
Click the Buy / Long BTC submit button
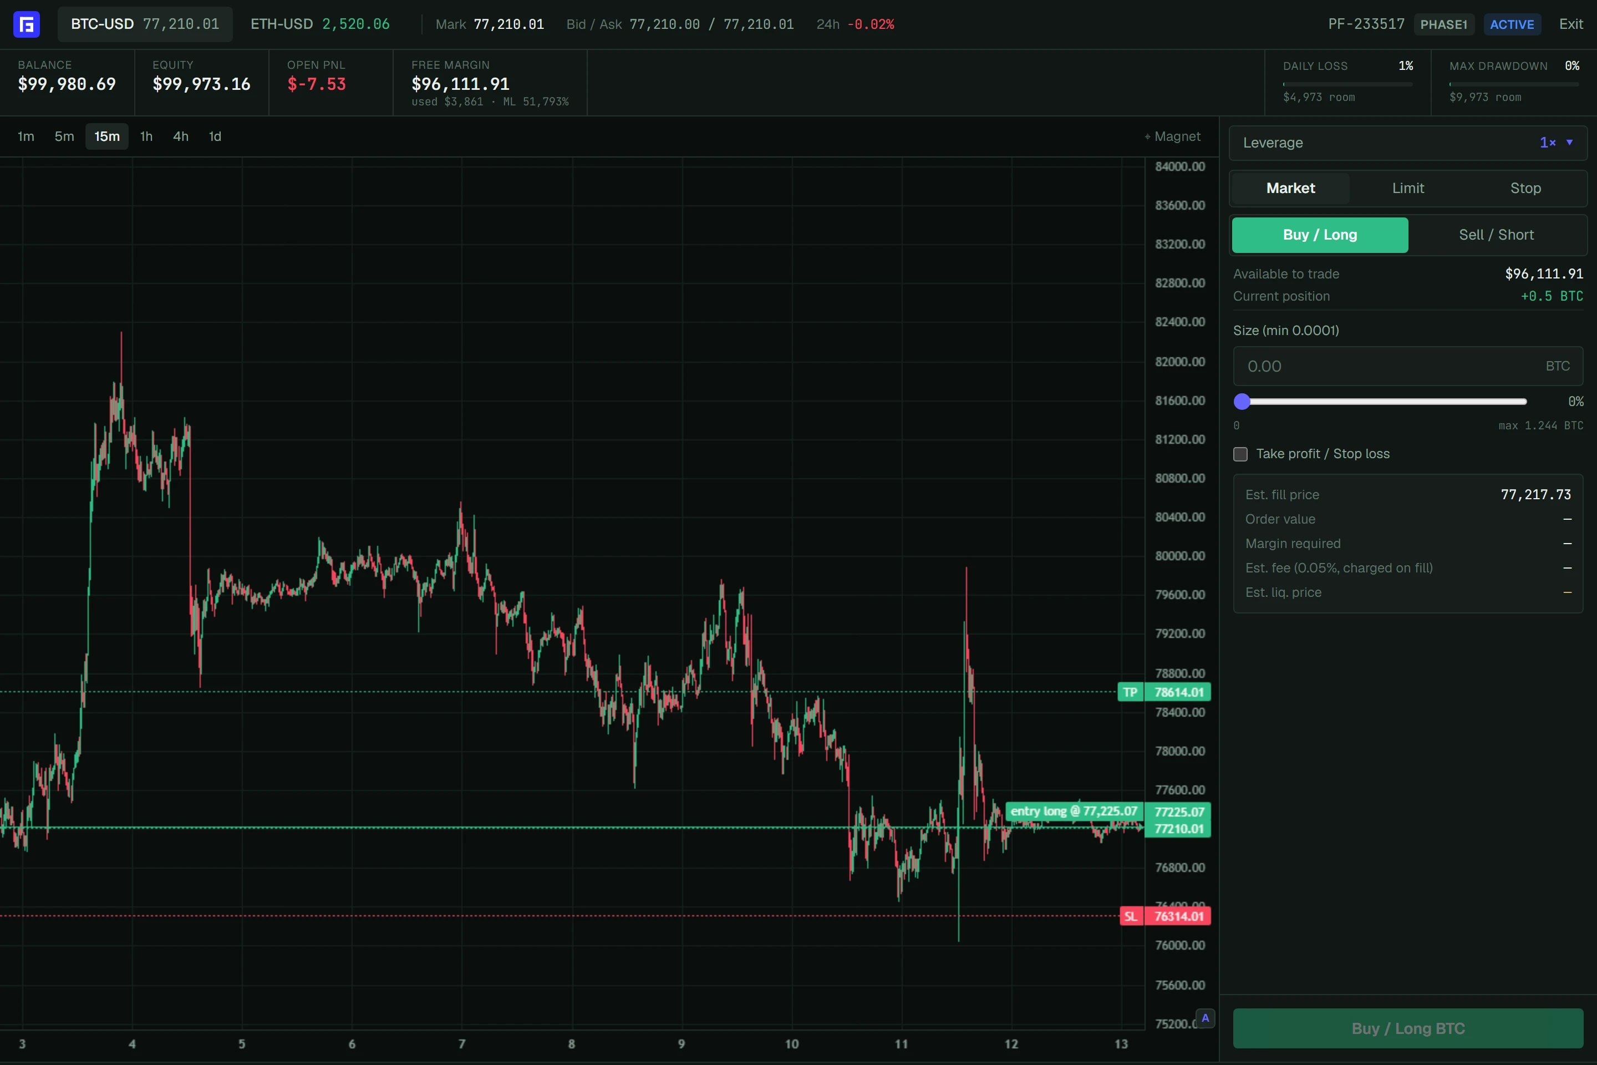1408,1028
